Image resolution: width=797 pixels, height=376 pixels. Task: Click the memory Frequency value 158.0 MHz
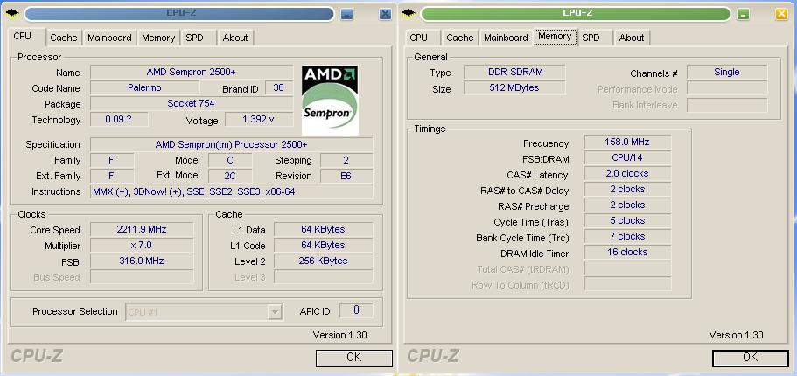tap(628, 142)
